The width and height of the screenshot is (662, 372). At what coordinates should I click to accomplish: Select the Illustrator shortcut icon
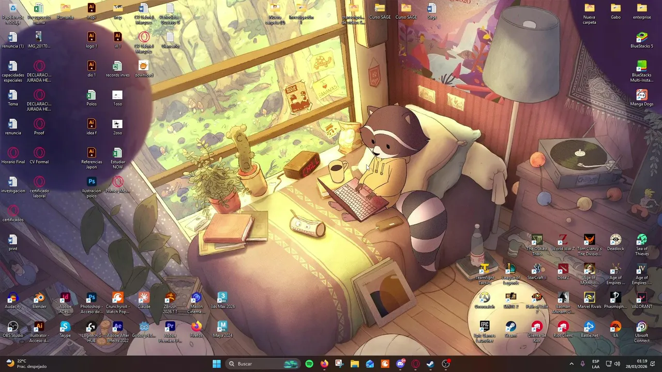tap(39, 332)
